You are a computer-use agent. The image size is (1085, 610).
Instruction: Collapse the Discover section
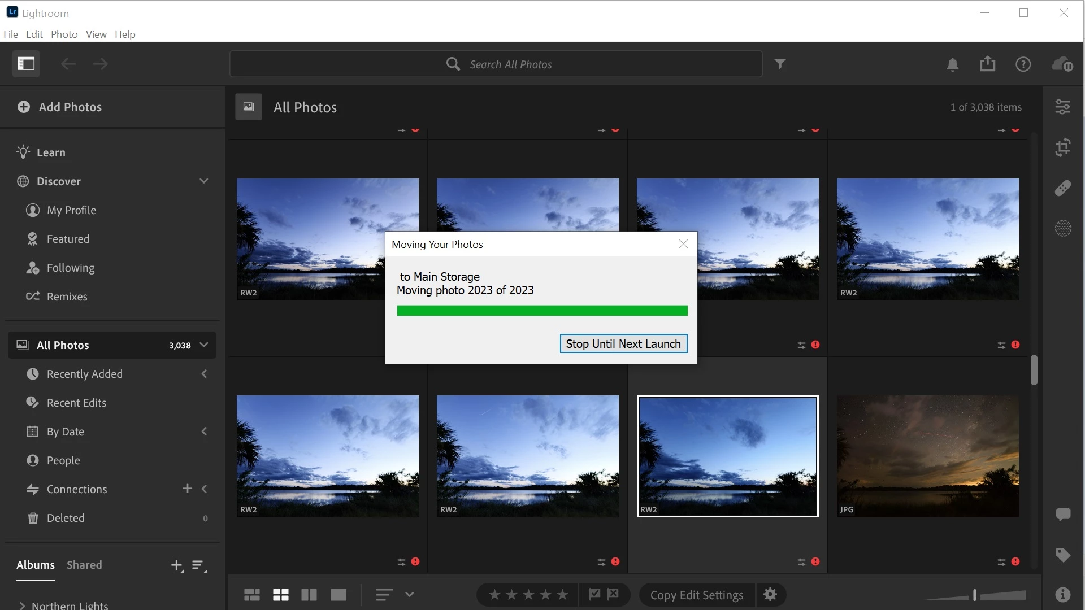203,181
